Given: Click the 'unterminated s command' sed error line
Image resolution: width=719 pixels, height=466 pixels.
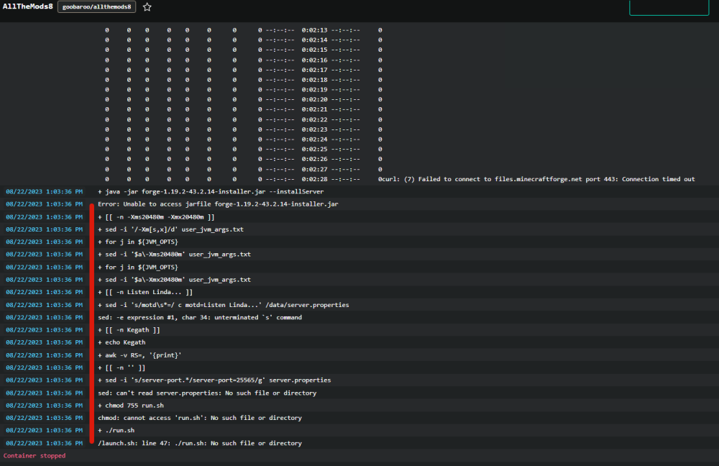Looking at the screenshot, I should pos(200,317).
